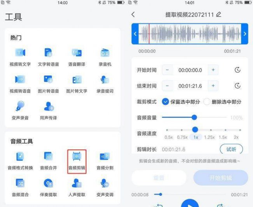
Task: Open the 图片转语音 tool
Action: click(x=48, y=84)
